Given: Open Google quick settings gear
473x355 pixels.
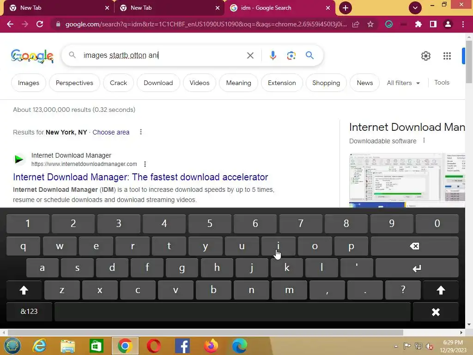Looking at the screenshot, I should [x=425, y=56].
